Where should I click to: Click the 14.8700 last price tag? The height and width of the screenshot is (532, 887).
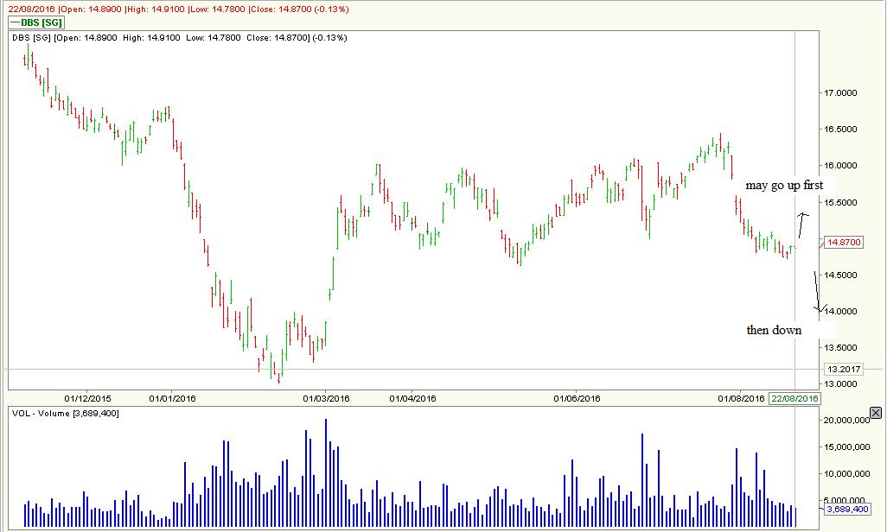(x=843, y=244)
